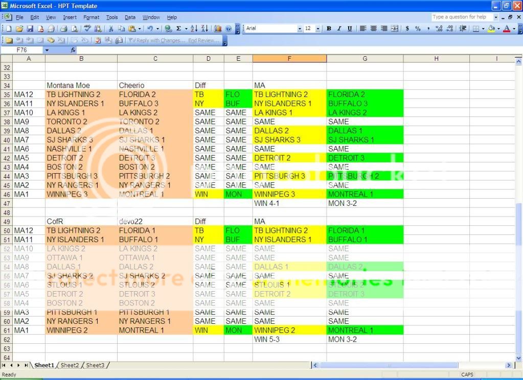This screenshot has height=380, width=523.
Task: Switch to the Sheet3 tab
Action: click(x=95, y=365)
